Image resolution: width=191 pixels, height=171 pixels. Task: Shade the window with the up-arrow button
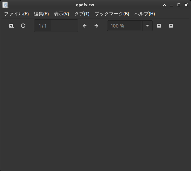(165, 5)
